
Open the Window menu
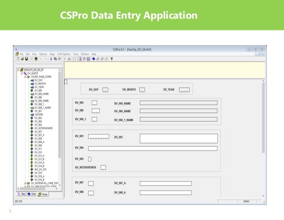coord(85,54)
